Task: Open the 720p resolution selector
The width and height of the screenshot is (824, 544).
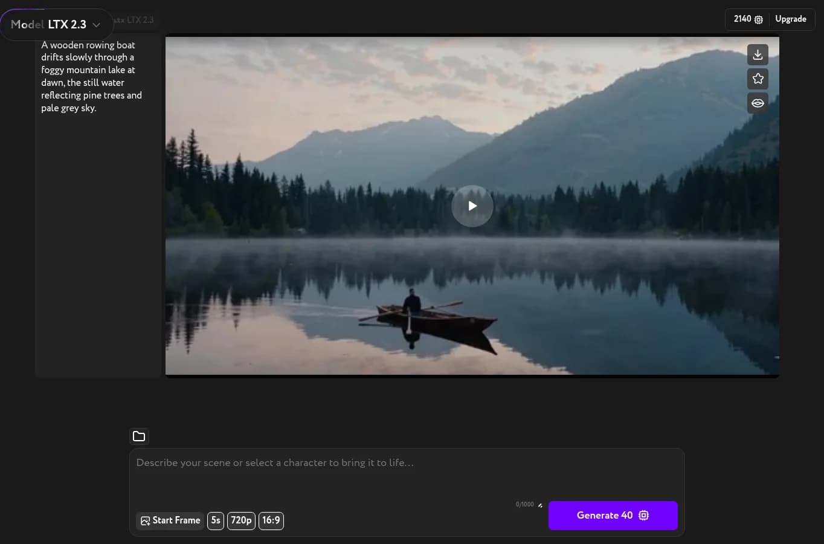Action: point(241,520)
